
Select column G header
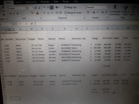[65, 29]
